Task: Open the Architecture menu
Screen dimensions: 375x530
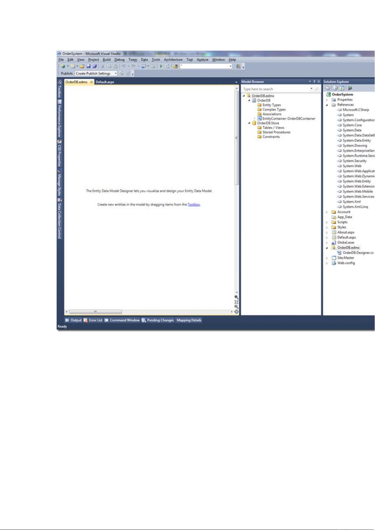Action: [173, 59]
